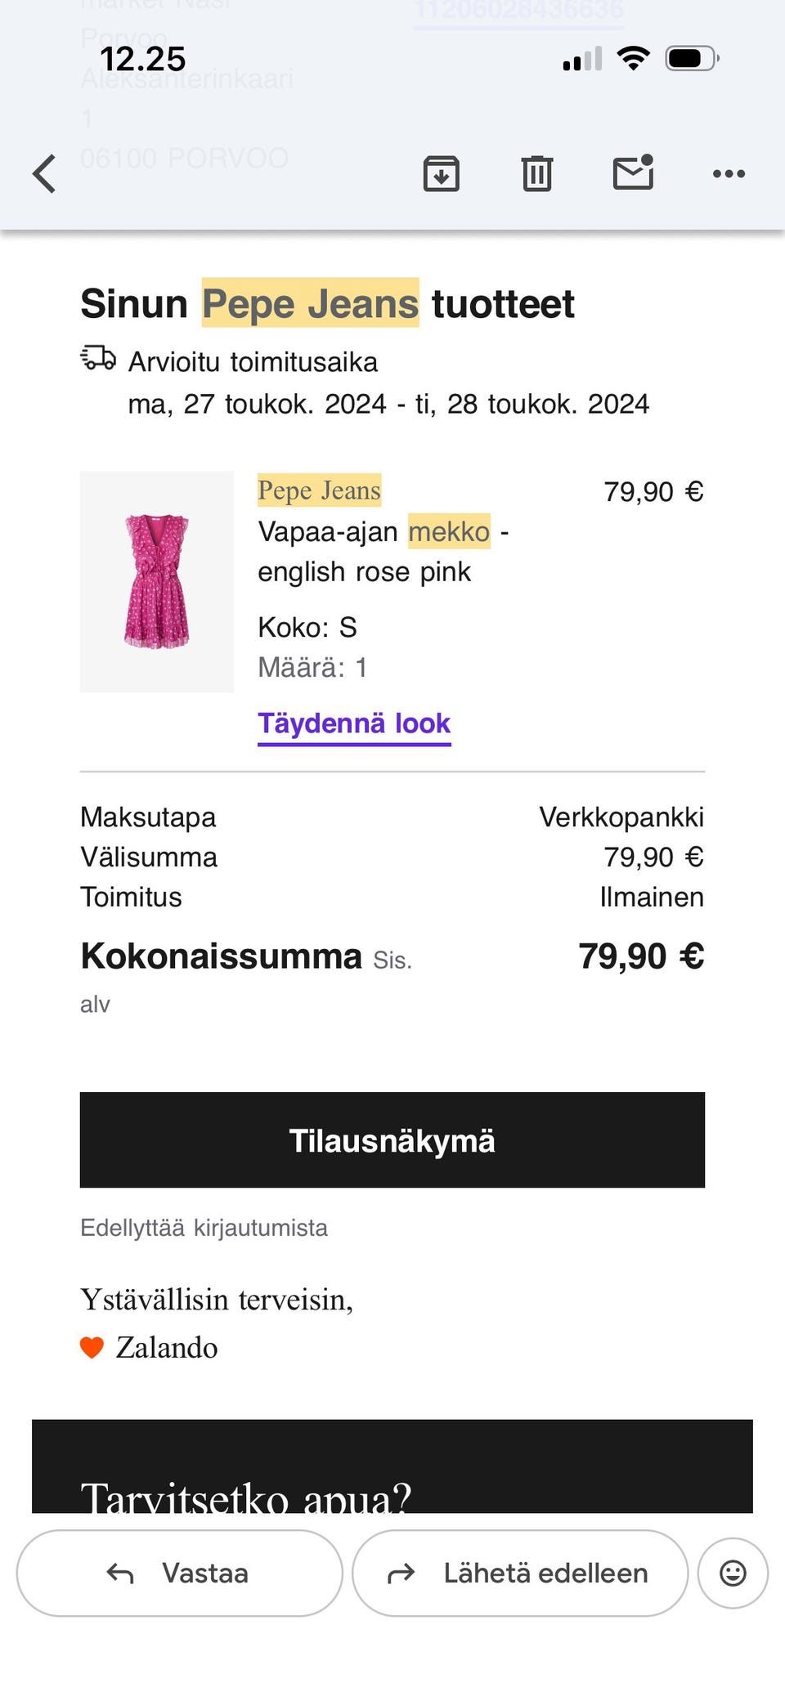Tap the delivery truck icon
Viewport: 785px width, 1701px height.
98,358
